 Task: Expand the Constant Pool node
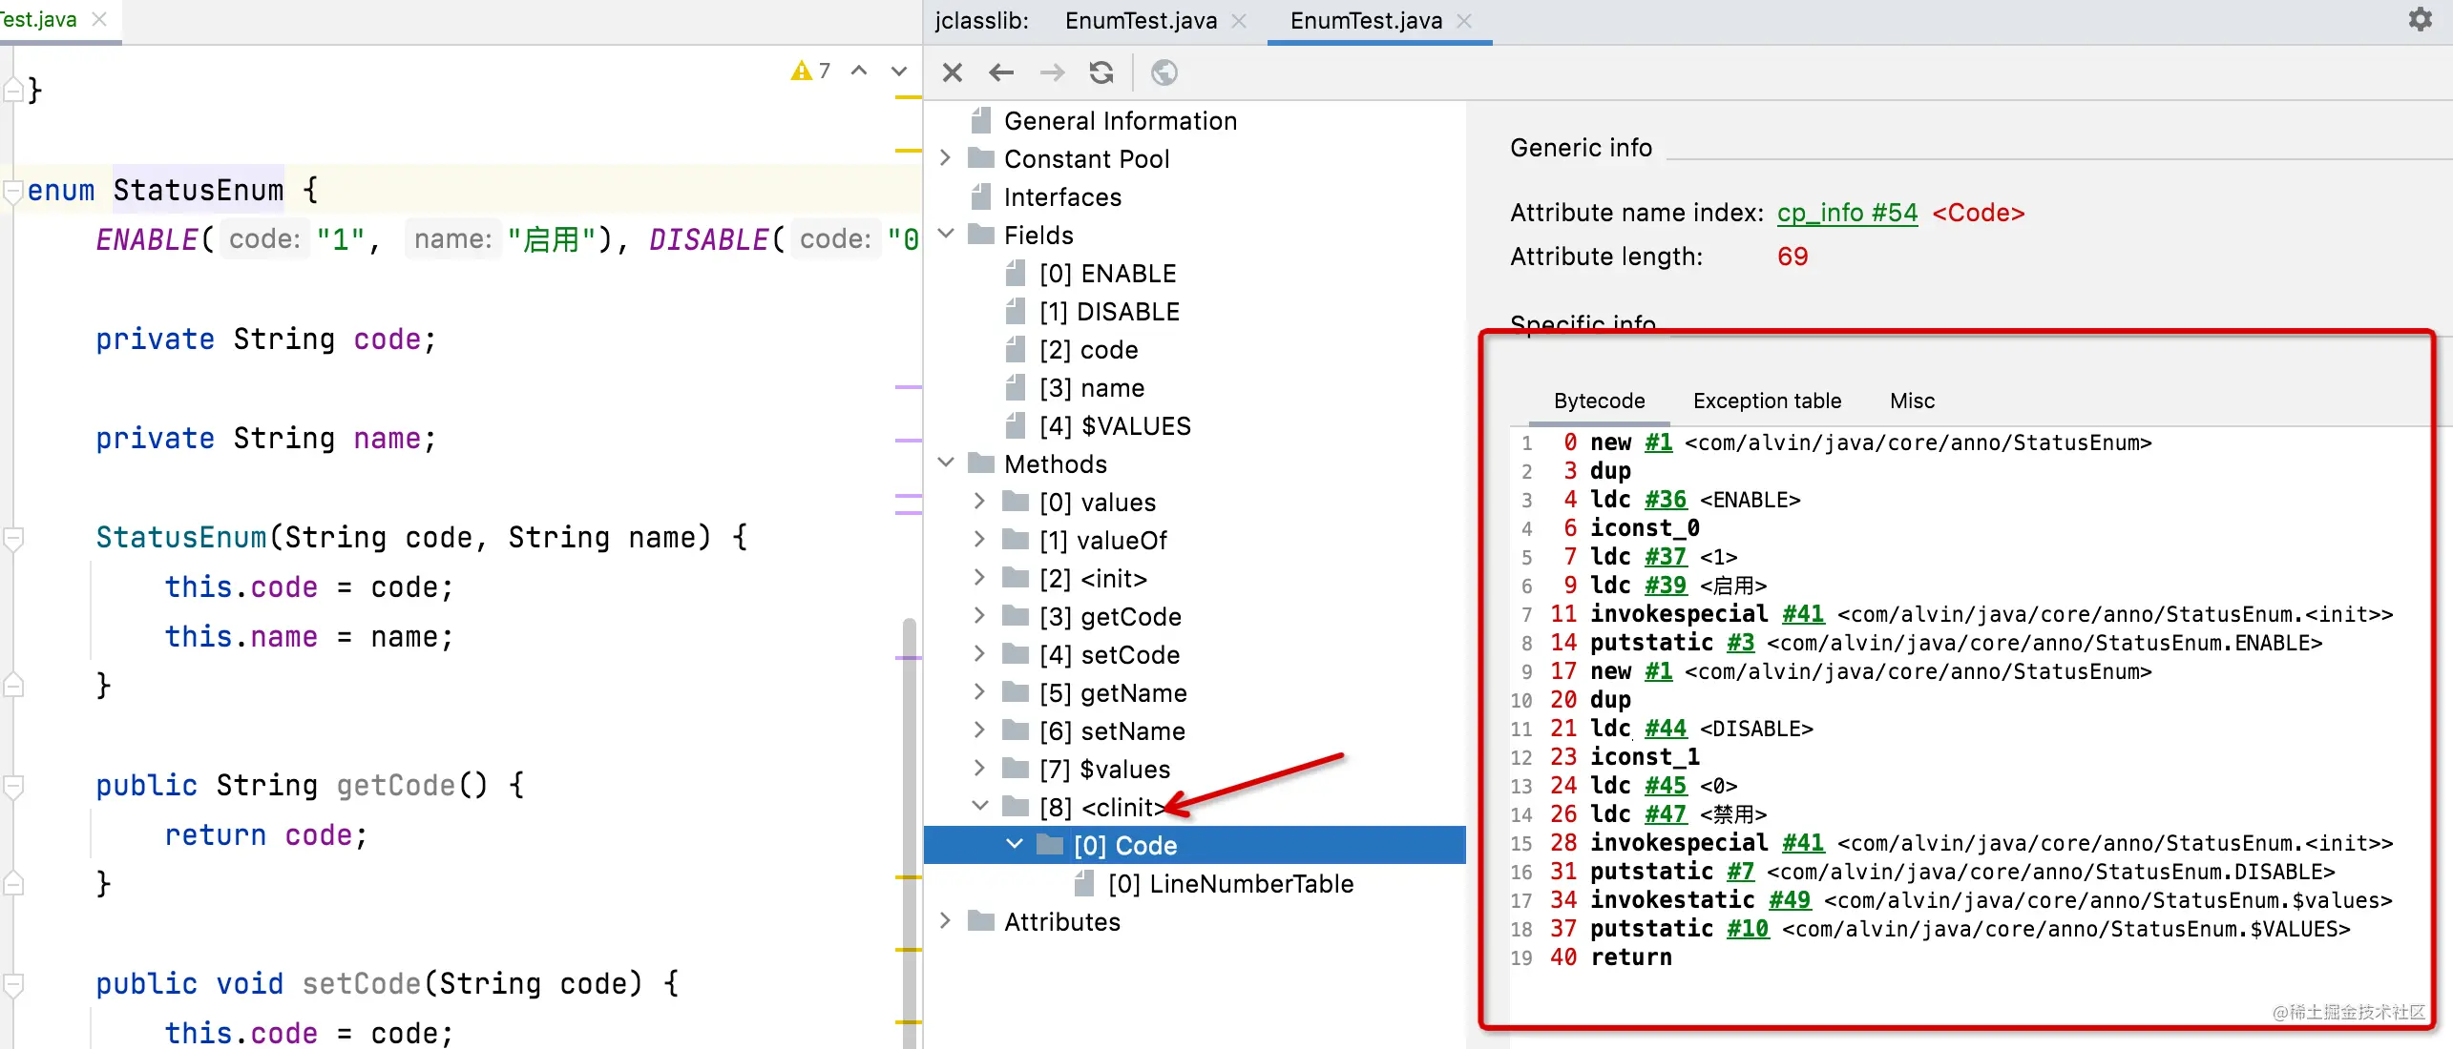click(946, 158)
